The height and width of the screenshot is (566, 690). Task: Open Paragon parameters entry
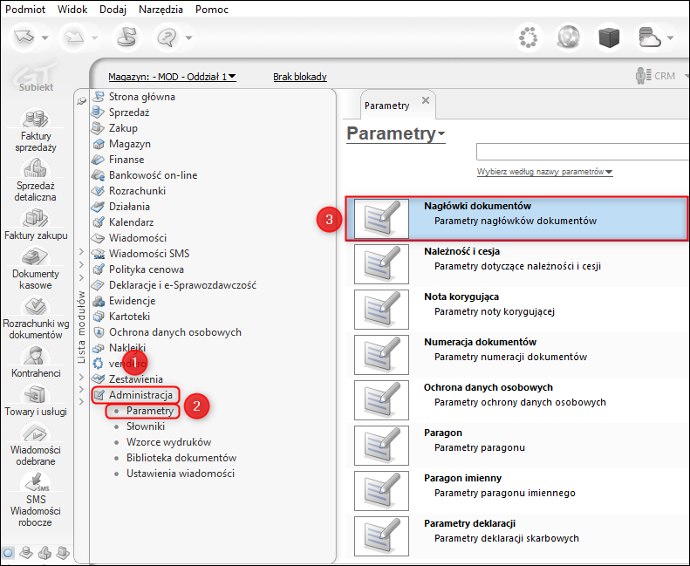(516, 445)
